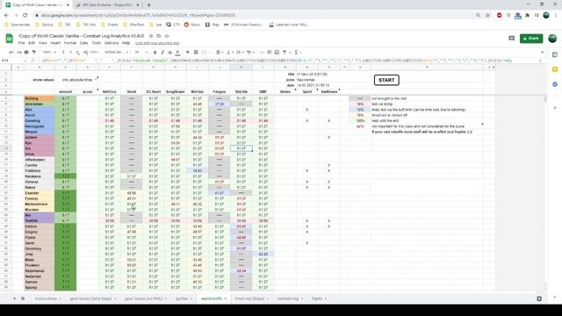Open the Tools menu
562x316 pixels.
pyautogui.click(x=96, y=43)
